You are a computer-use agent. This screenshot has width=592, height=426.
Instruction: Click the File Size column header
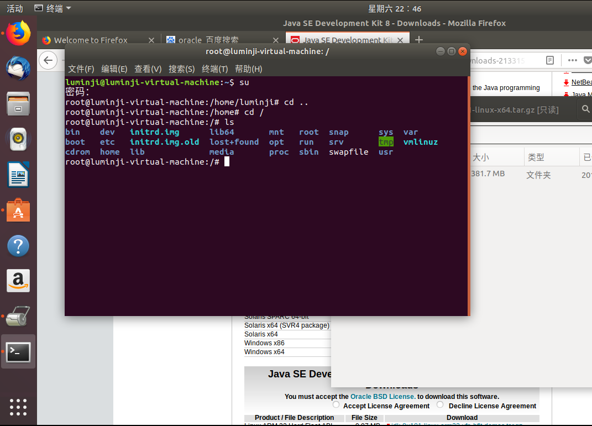coord(364,418)
